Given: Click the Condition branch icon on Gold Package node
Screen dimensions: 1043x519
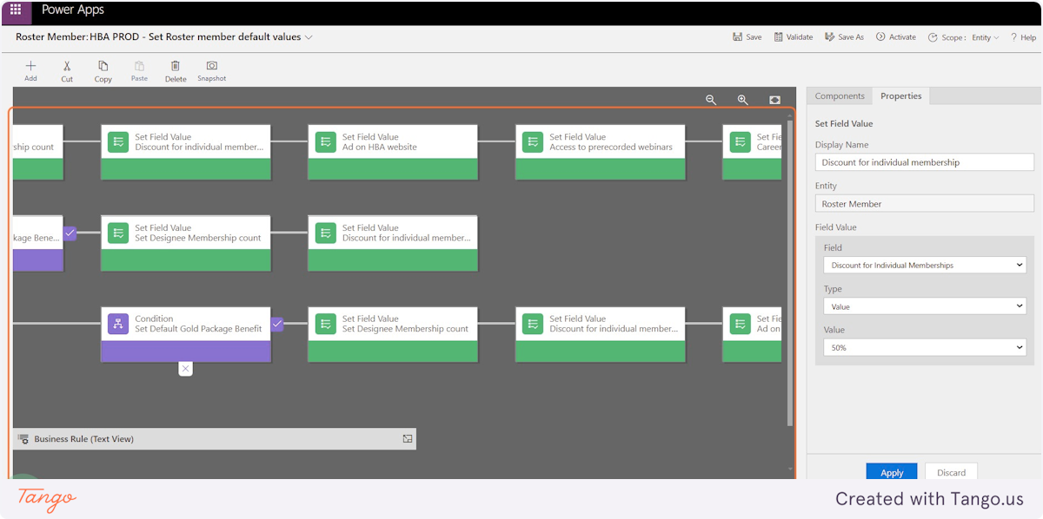Looking at the screenshot, I should point(118,324).
